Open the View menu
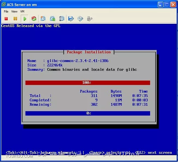 pos(14,11)
